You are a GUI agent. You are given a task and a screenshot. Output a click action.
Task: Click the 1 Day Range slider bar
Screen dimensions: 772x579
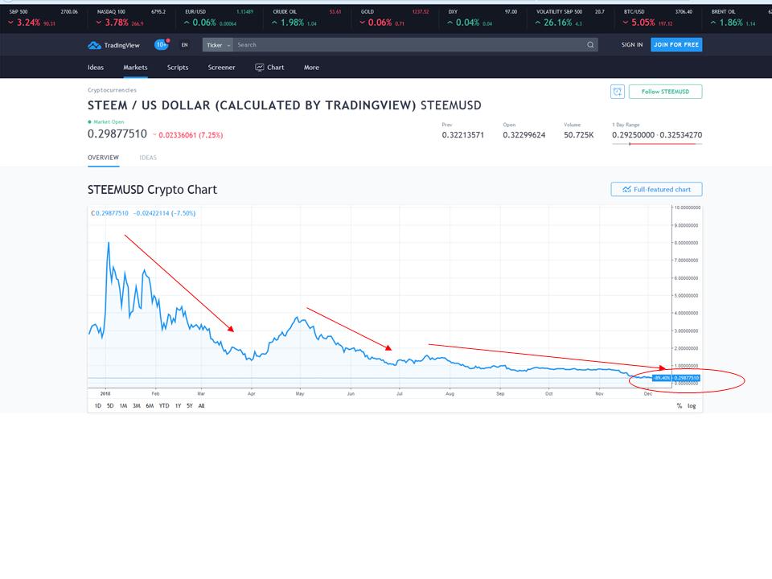[x=657, y=144]
